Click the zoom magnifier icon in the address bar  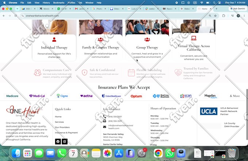(210, 16)
